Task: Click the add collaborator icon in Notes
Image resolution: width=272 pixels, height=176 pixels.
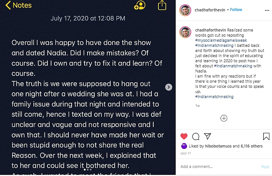Action: tap(140, 5)
